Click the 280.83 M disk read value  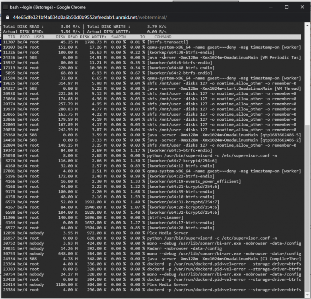tap(68, 109)
